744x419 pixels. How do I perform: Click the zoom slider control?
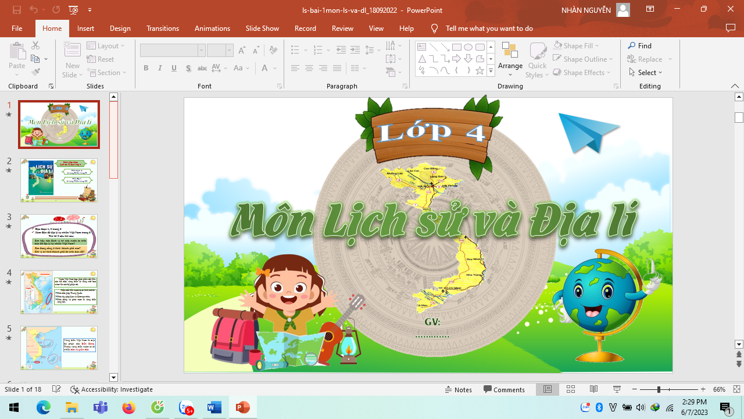click(x=659, y=389)
